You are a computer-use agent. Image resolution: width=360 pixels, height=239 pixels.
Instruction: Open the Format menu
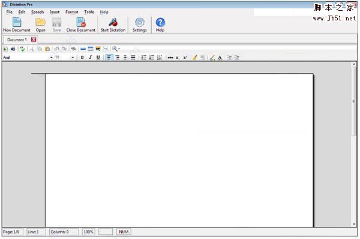(x=72, y=12)
